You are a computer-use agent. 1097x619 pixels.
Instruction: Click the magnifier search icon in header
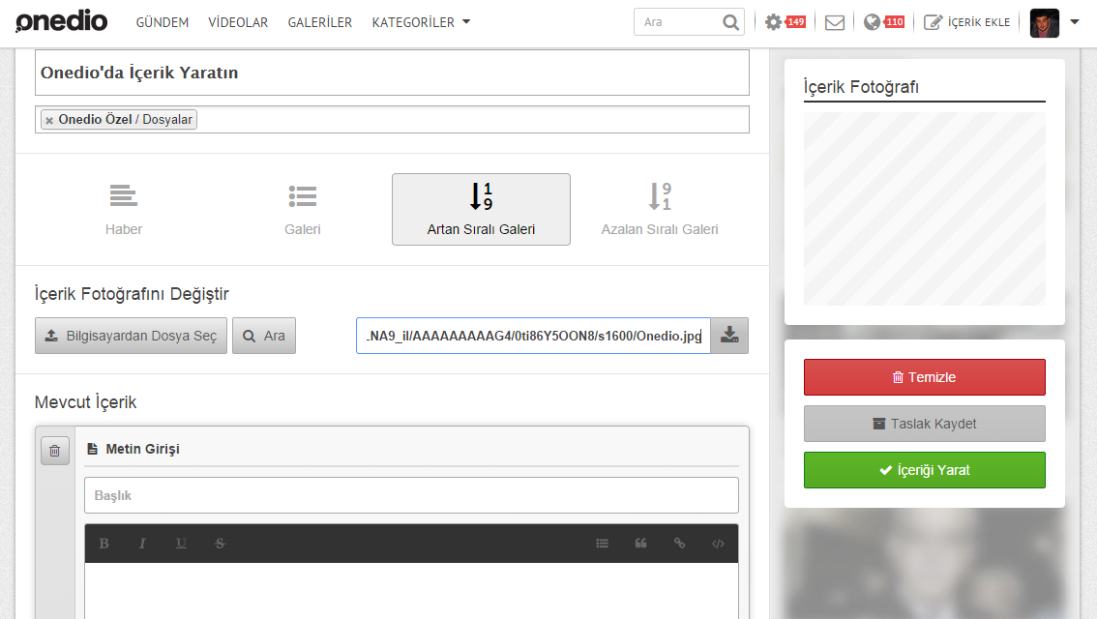point(730,22)
